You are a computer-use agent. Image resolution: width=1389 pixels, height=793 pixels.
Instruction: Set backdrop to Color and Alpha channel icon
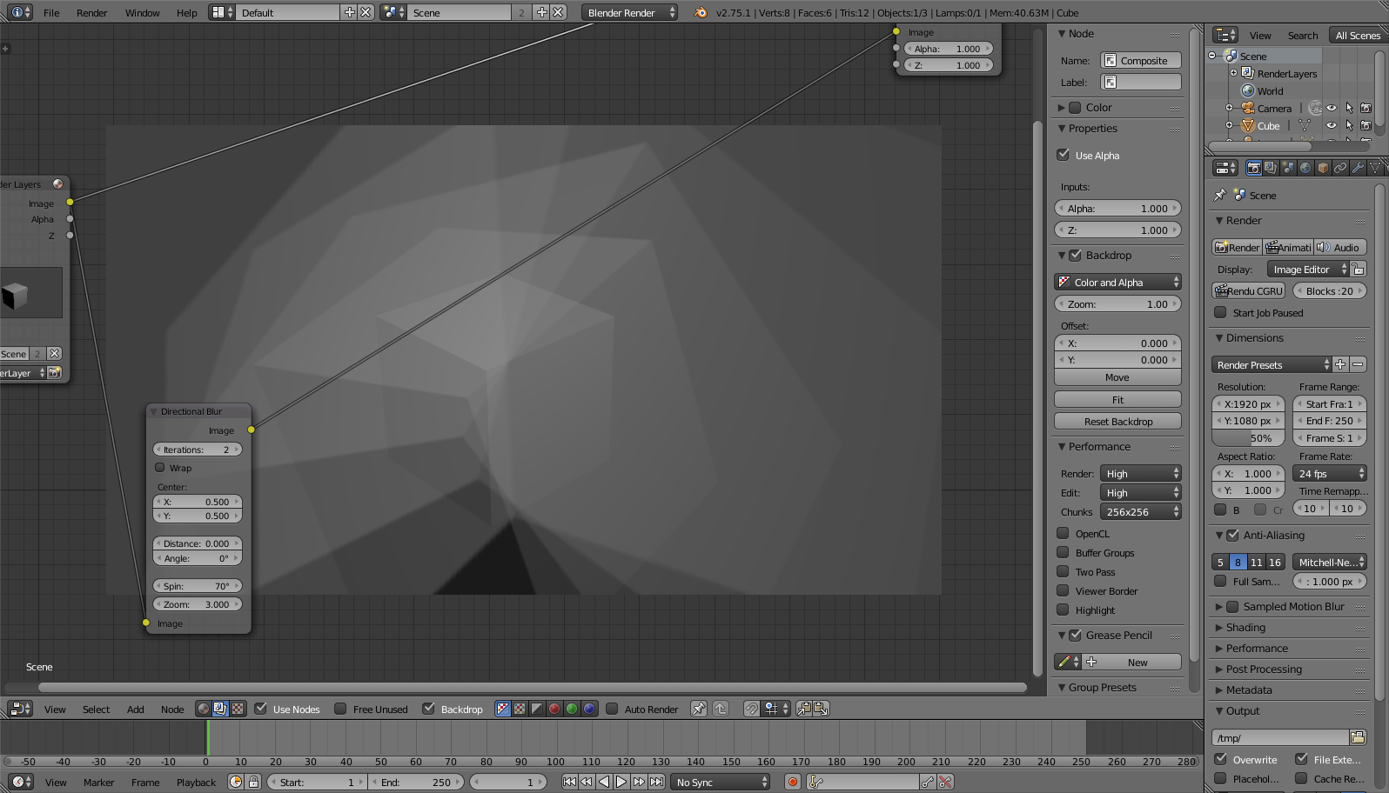[x=503, y=709]
